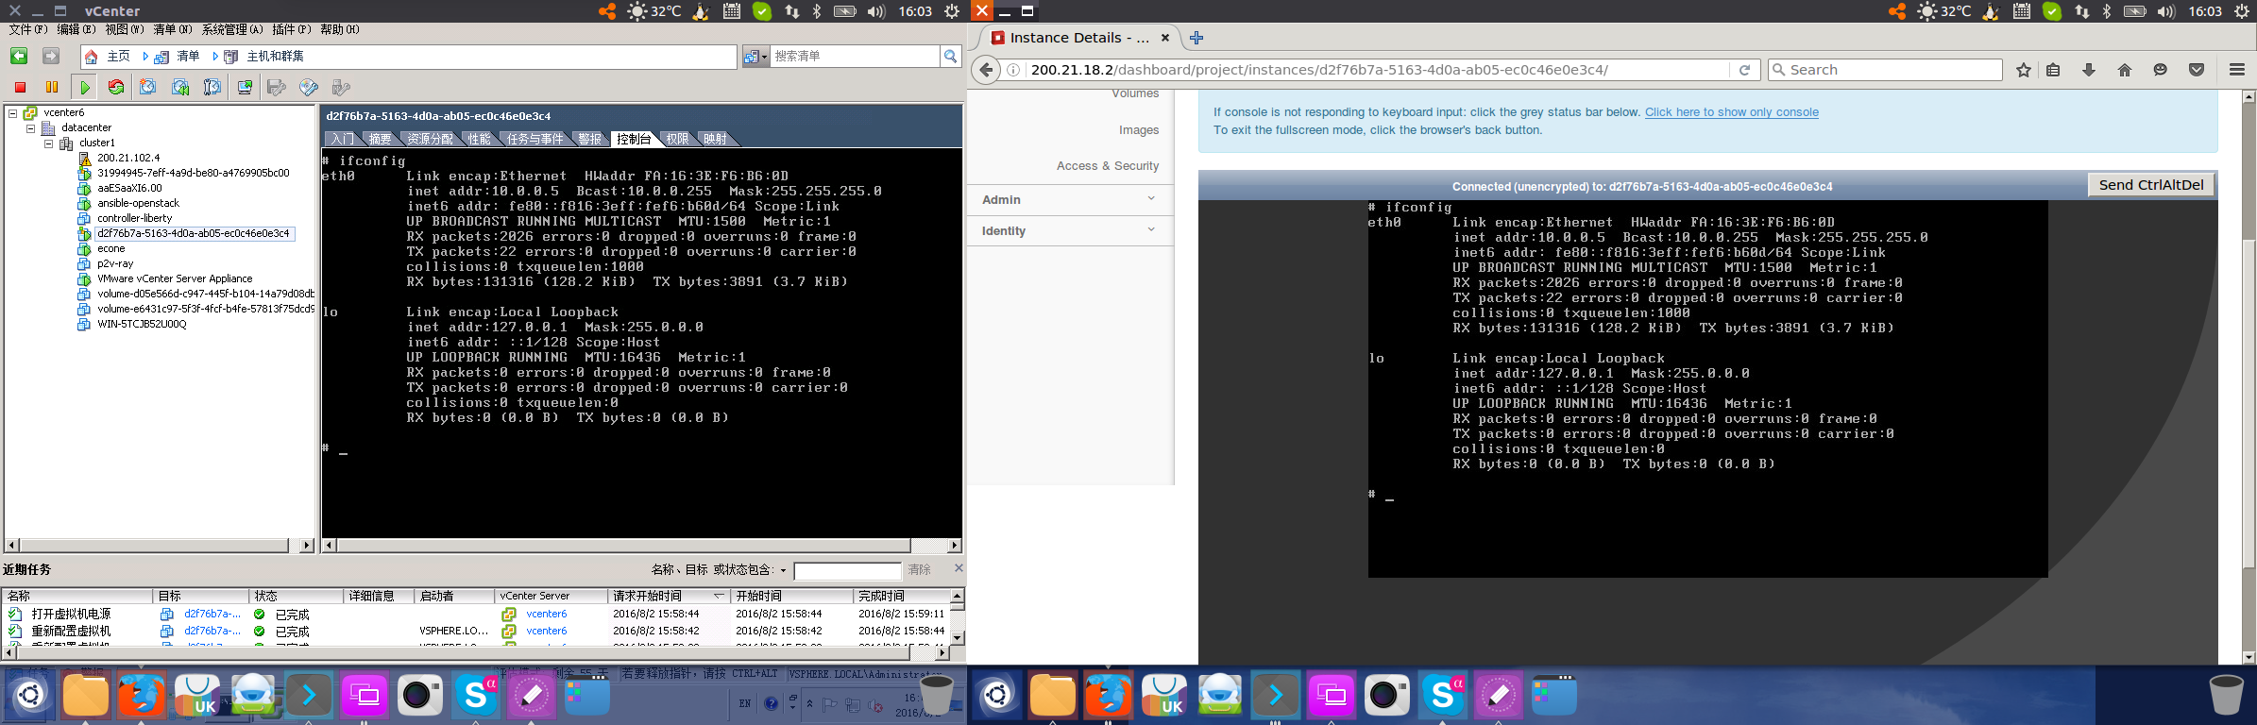Open new Firefox tab with plus icon
2257x725 pixels.
point(1196,38)
